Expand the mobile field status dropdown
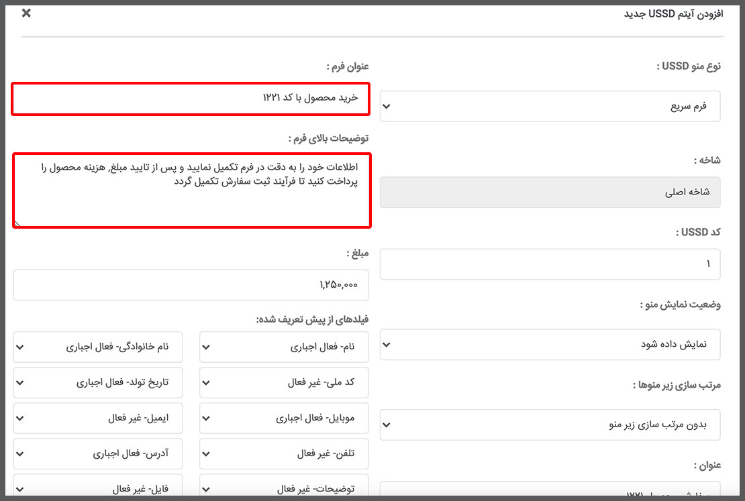Viewport: 745px width, 501px height. pos(285,419)
